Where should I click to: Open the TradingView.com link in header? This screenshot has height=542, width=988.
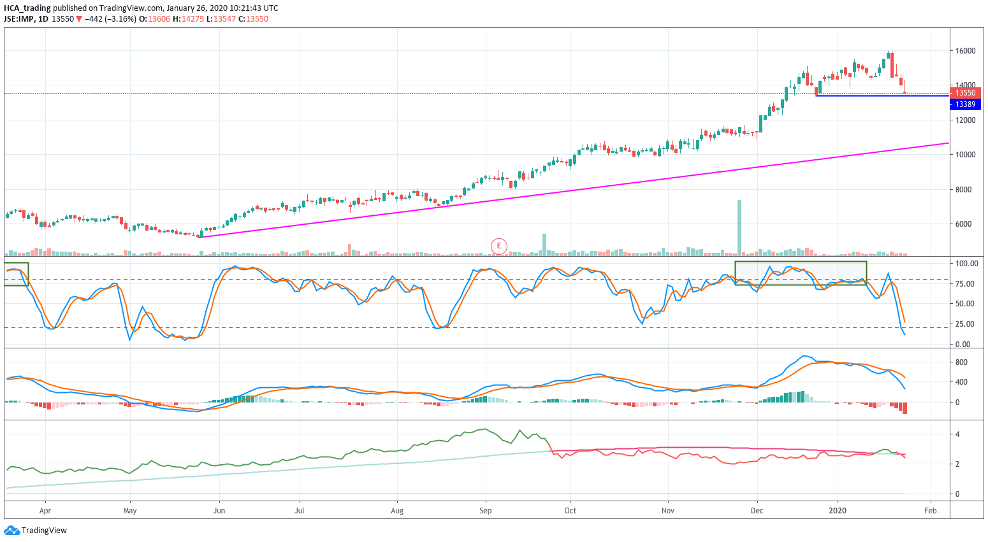pos(131,8)
